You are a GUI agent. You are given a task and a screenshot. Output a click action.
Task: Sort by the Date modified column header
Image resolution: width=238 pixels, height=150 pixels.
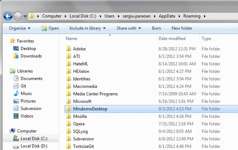pyautogui.click(x=172, y=39)
